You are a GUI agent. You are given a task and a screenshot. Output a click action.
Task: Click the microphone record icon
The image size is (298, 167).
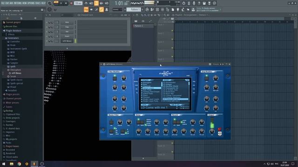tap(194, 3)
